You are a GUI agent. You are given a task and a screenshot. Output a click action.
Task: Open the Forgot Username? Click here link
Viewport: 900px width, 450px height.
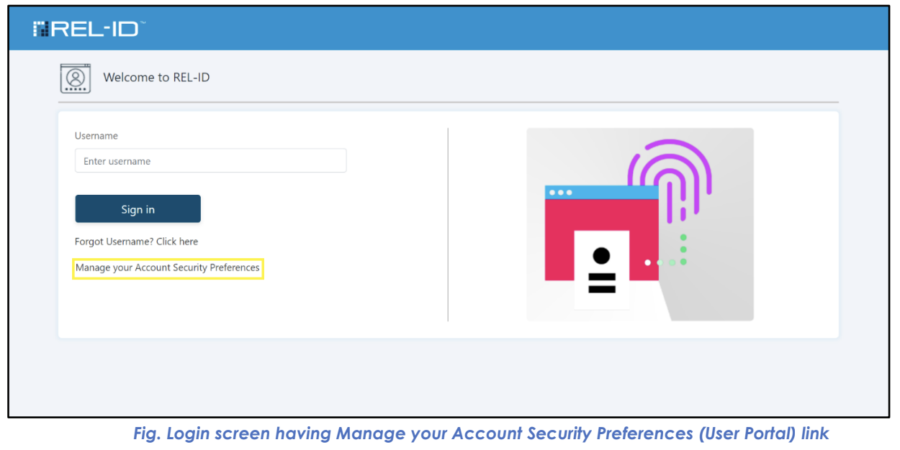pos(136,242)
